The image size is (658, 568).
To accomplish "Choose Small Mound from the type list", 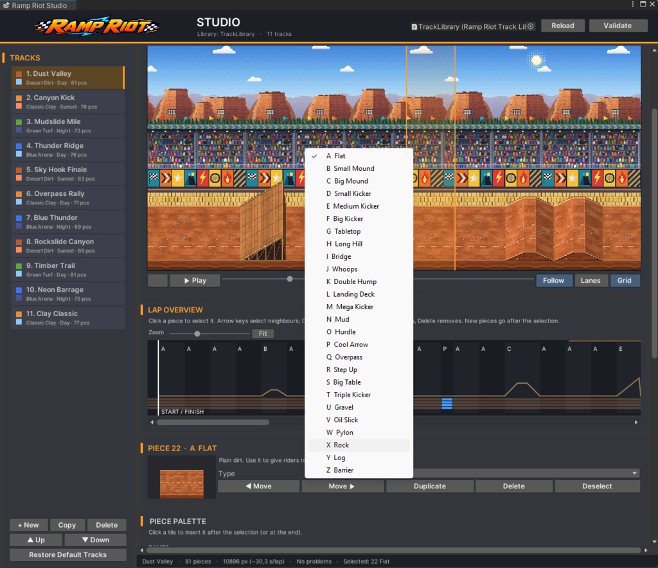I will [x=359, y=168].
